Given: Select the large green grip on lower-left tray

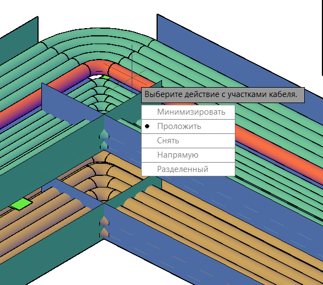Looking at the screenshot, I should [x=21, y=204].
